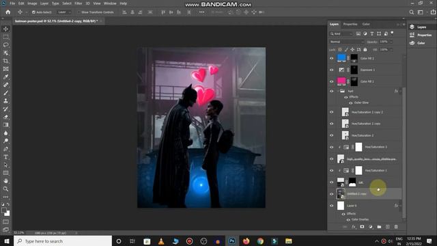Click blue Color Fill 2 thumbnail
The height and width of the screenshot is (246, 437).
[341, 58]
